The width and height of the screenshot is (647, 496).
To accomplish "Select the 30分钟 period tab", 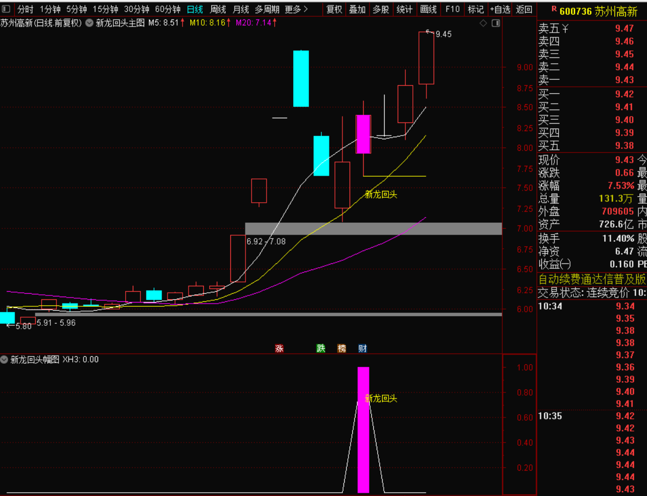I will click(x=137, y=9).
